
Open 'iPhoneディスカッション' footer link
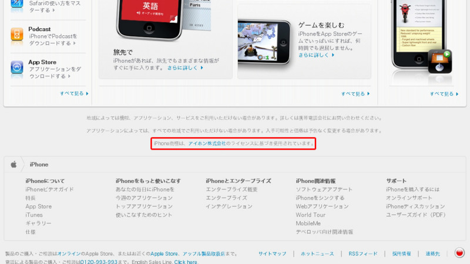415,207
